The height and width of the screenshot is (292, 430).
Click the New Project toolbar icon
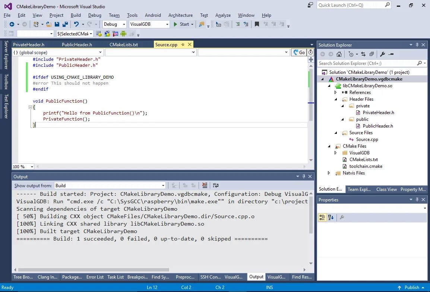tap(36, 24)
